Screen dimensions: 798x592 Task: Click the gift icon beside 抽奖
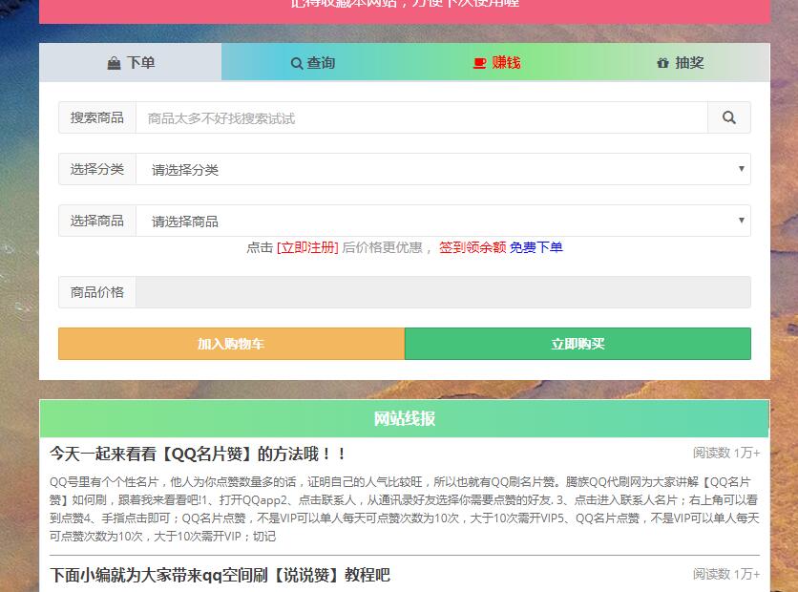click(x=662, y=63)
